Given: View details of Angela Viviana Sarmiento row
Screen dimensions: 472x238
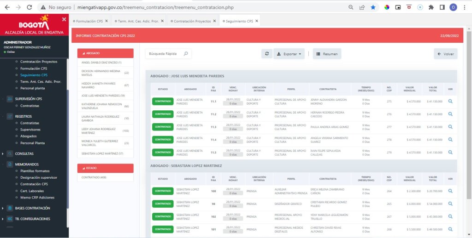Looking at the screenshot, I should click(x=450, y=140).
